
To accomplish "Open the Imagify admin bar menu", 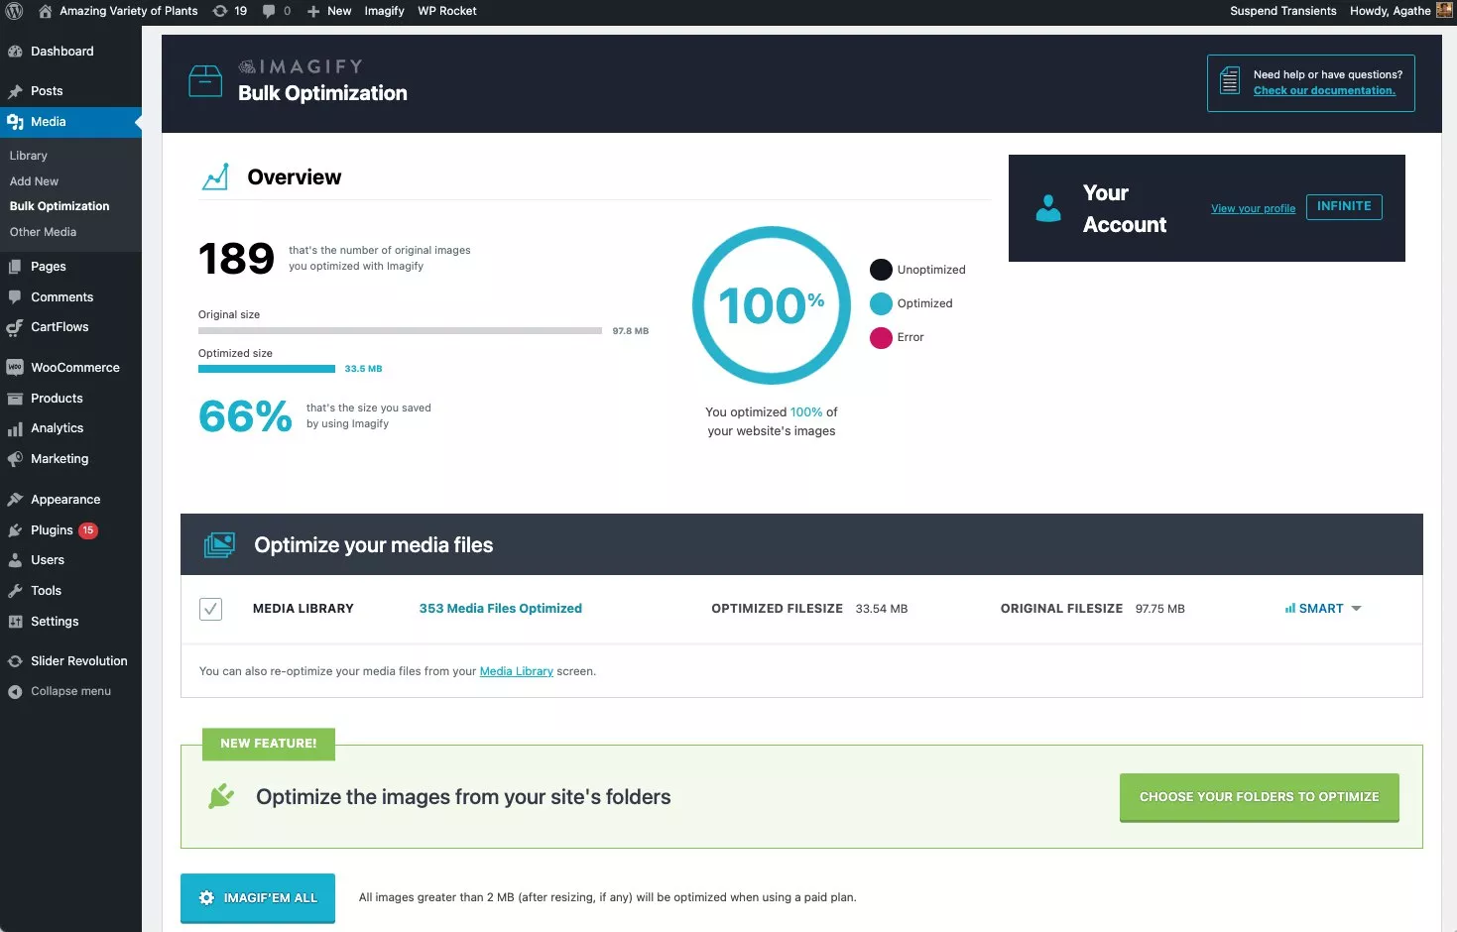I will coord(384,11).
